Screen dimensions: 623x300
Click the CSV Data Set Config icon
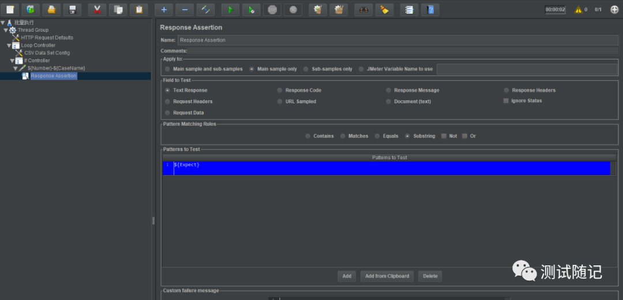coord(19,53)
